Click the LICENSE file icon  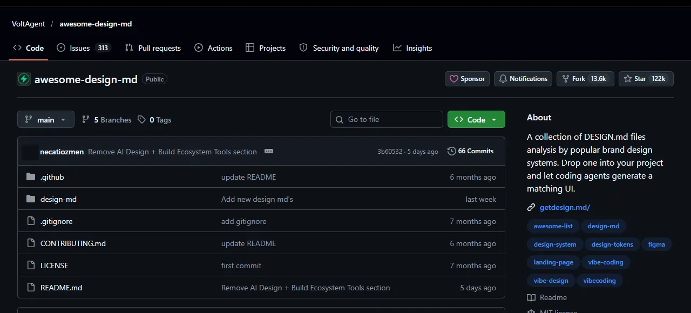tap(31, 266)
